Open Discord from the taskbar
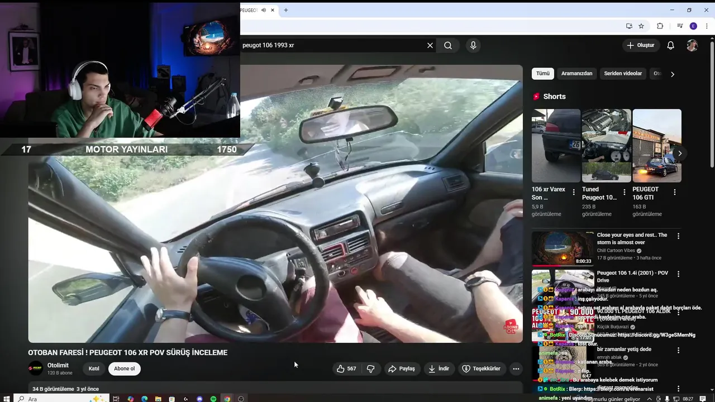The height and width of the screenshot is (402, 715). (200, 399)
